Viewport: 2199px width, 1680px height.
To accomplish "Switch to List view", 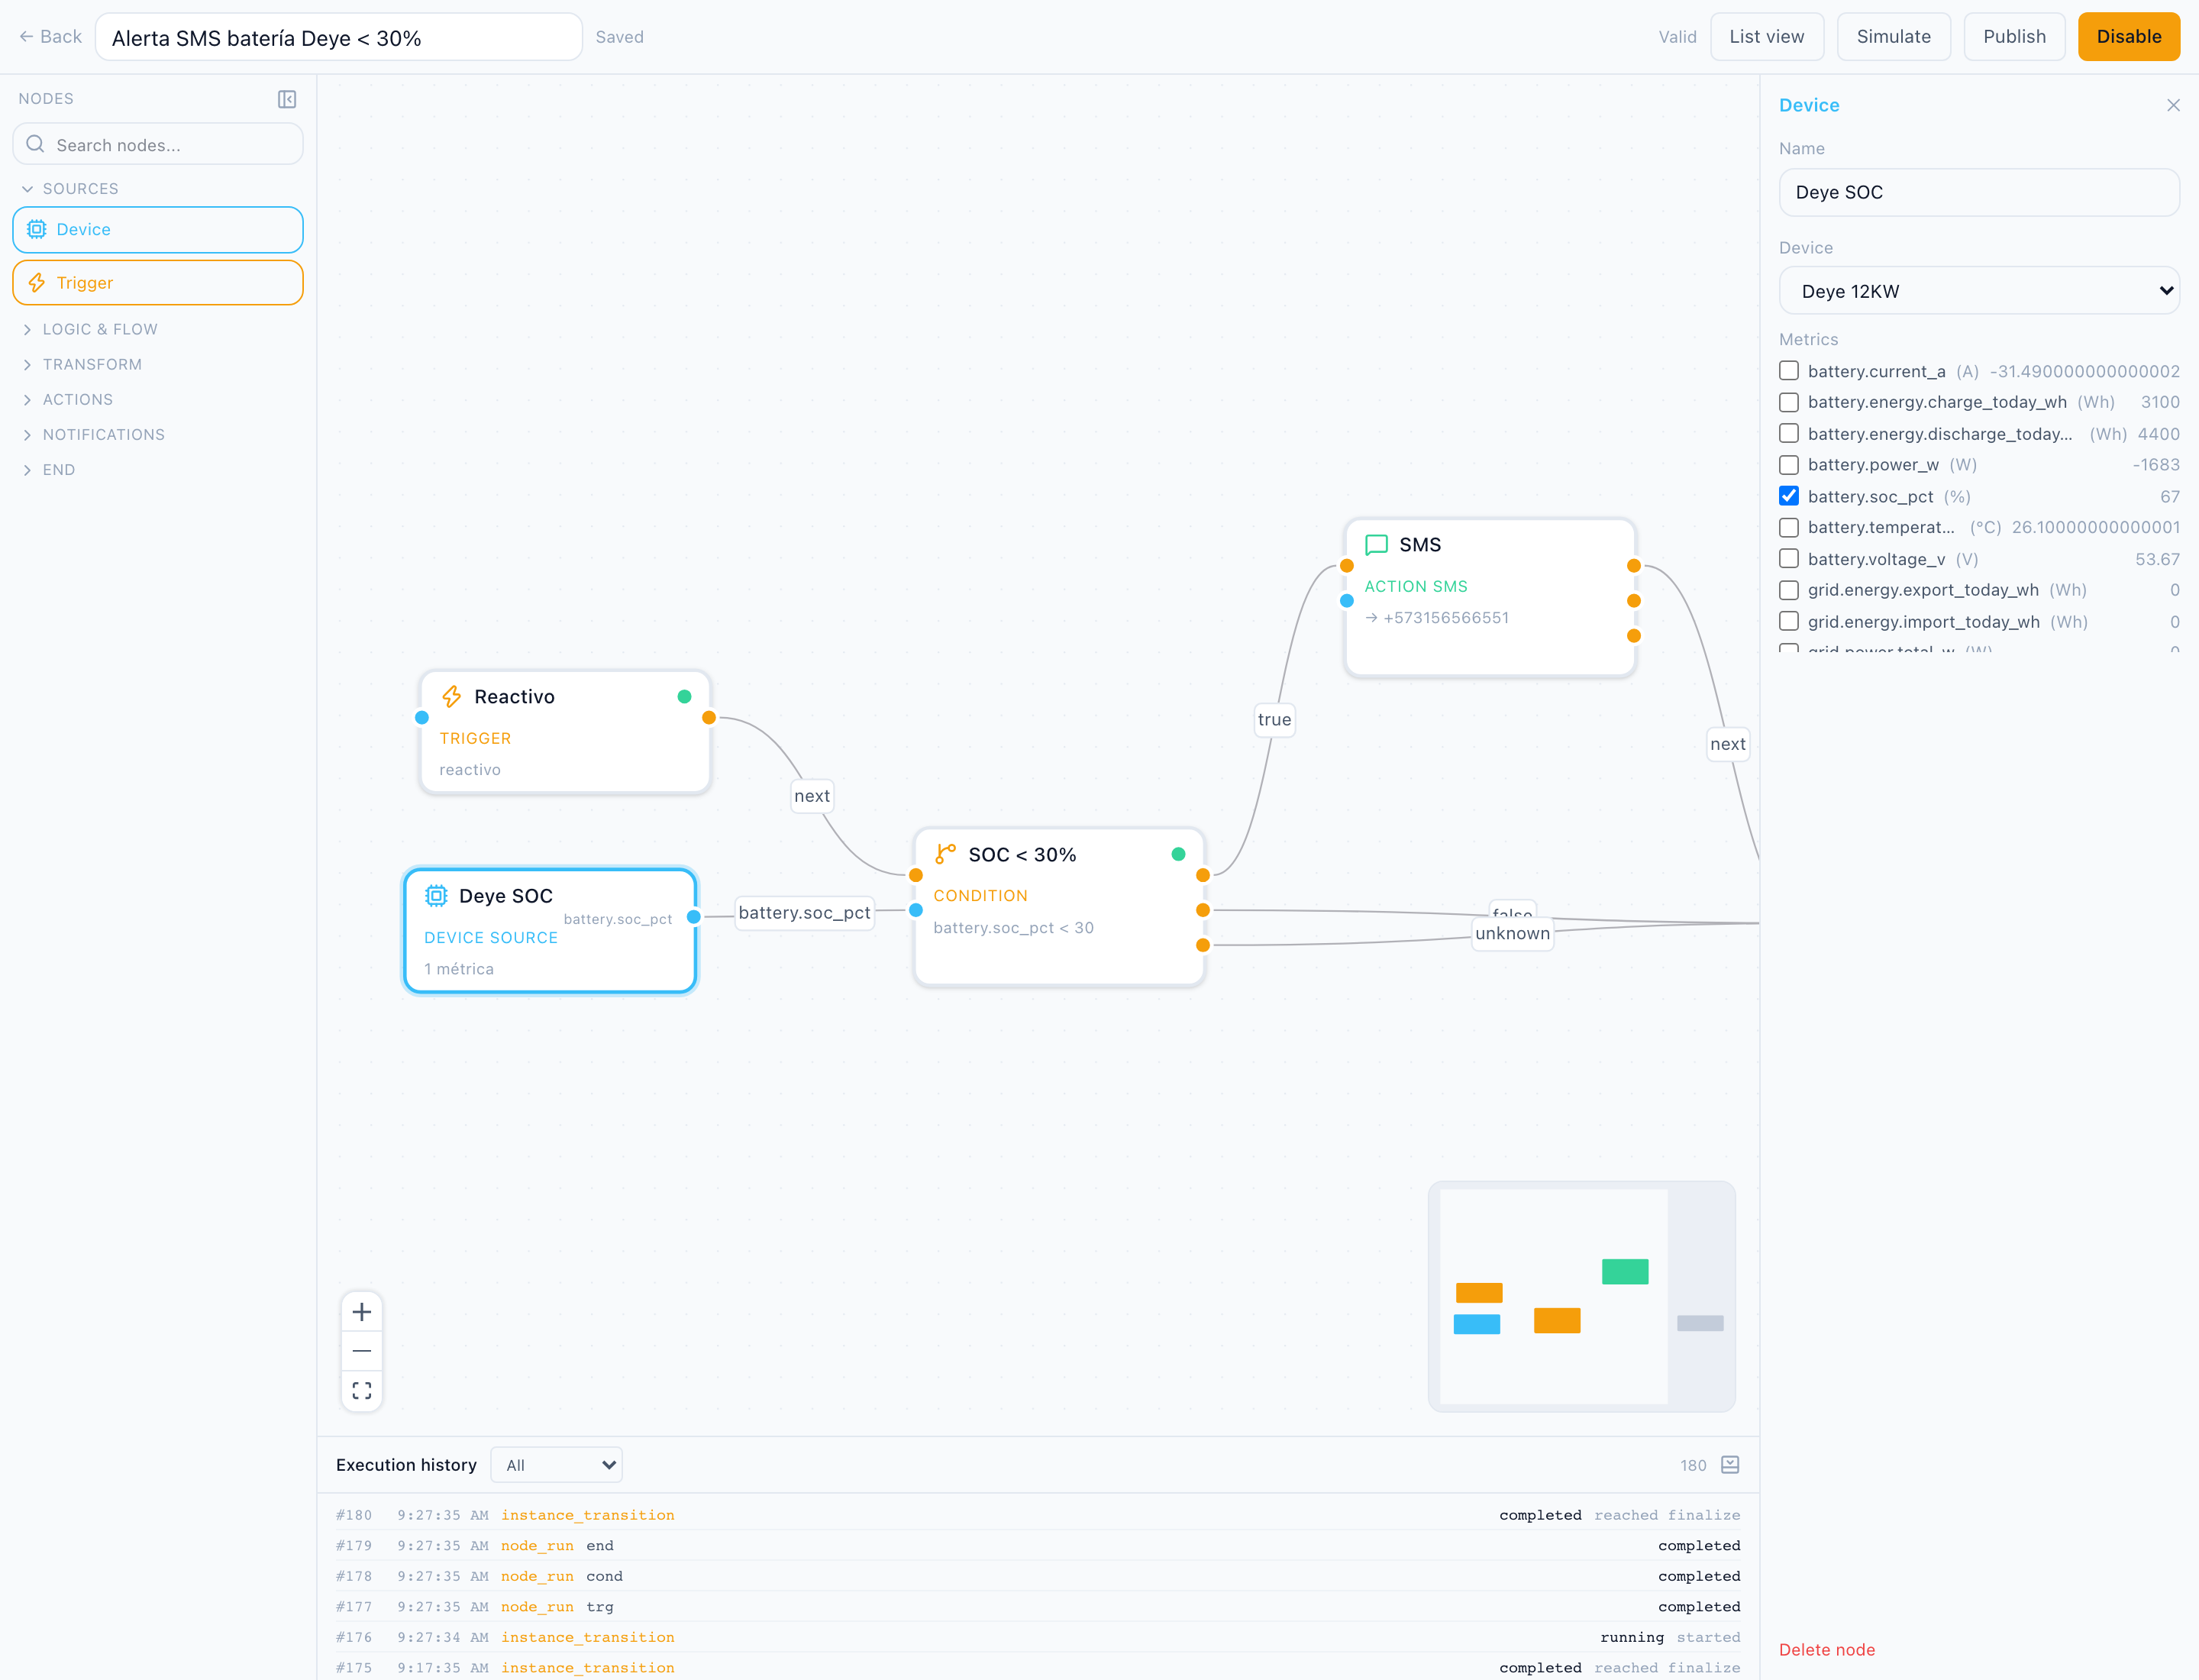I will coord(1767,37).
